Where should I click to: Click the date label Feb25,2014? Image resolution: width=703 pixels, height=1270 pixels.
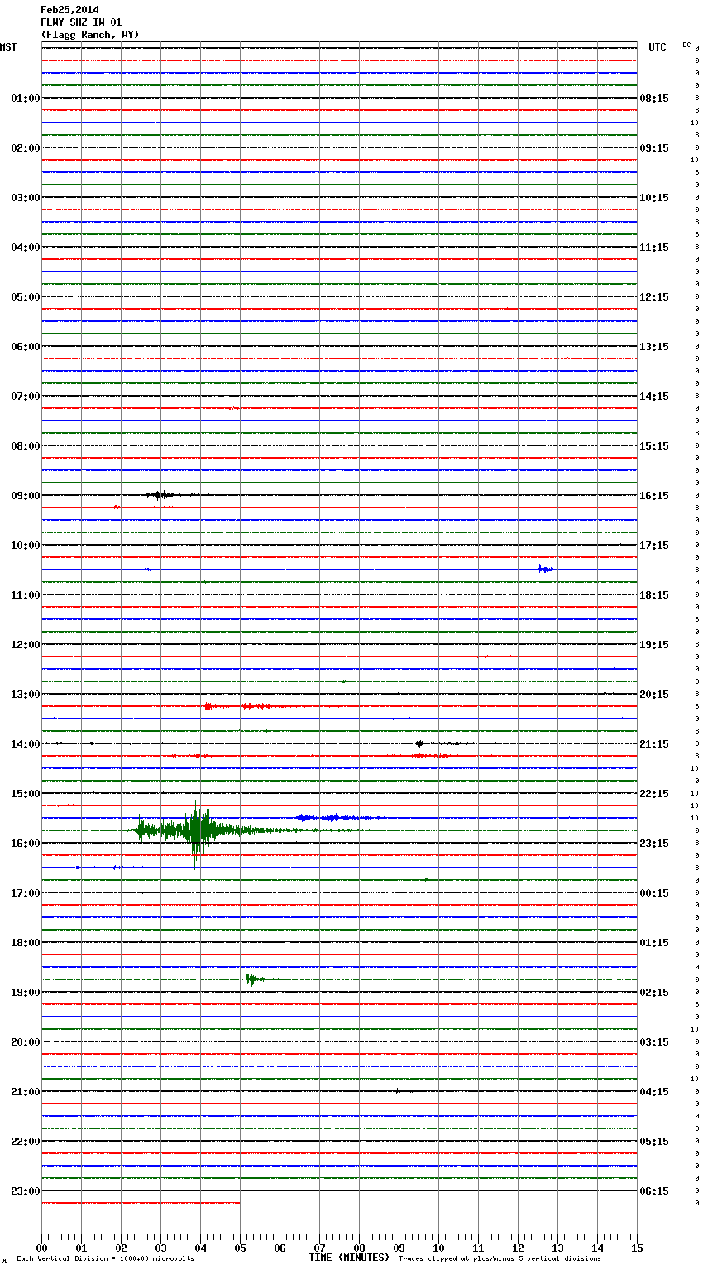pyautogui.click(x=69, y=10)
